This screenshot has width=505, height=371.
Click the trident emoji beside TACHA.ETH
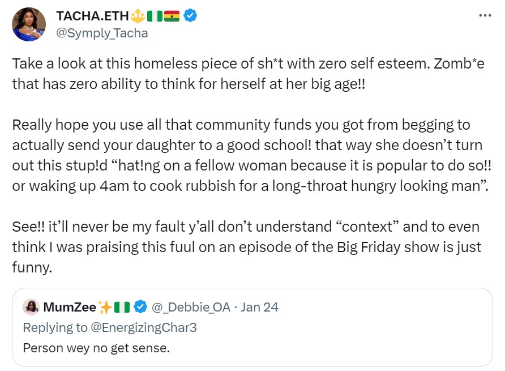138,16
